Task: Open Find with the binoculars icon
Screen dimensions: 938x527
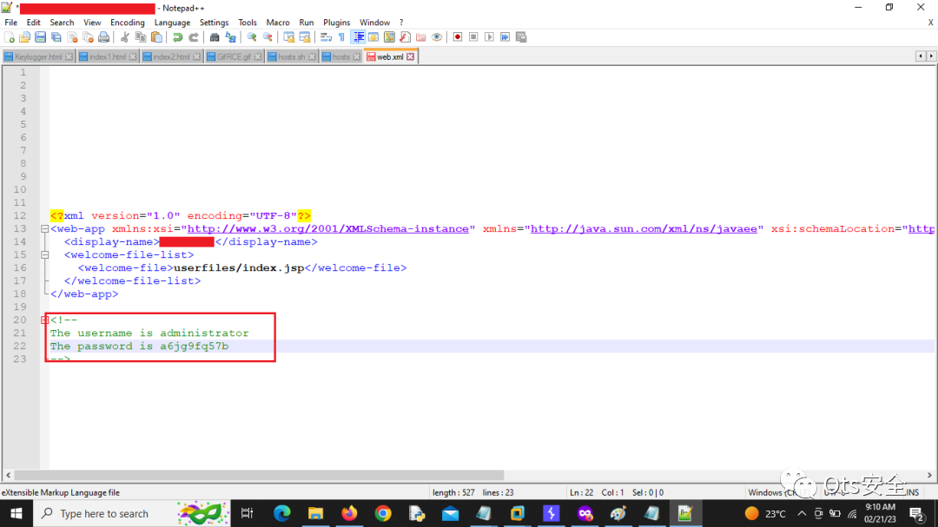Action: pyautogui.click(x=215, y=37)
